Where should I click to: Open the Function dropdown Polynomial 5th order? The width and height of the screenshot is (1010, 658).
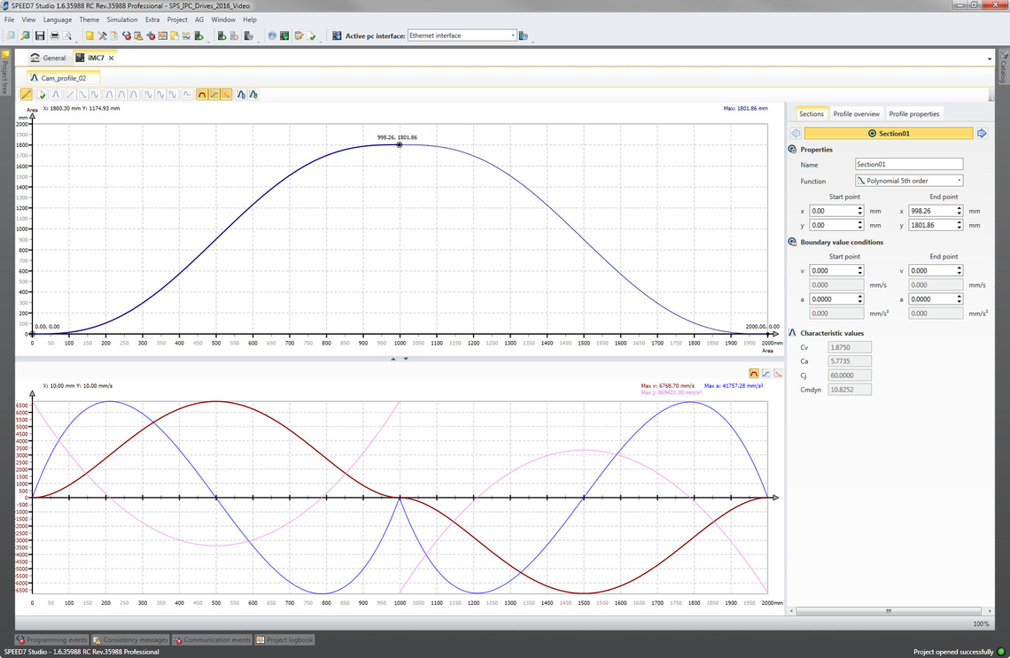pyautogui.click(x=908, y=181)
